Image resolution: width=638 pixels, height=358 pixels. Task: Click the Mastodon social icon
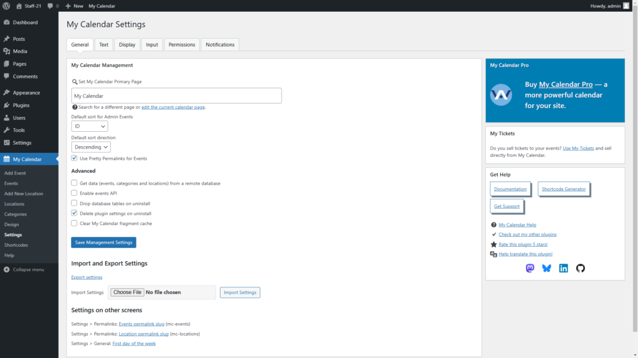[530, 268]
